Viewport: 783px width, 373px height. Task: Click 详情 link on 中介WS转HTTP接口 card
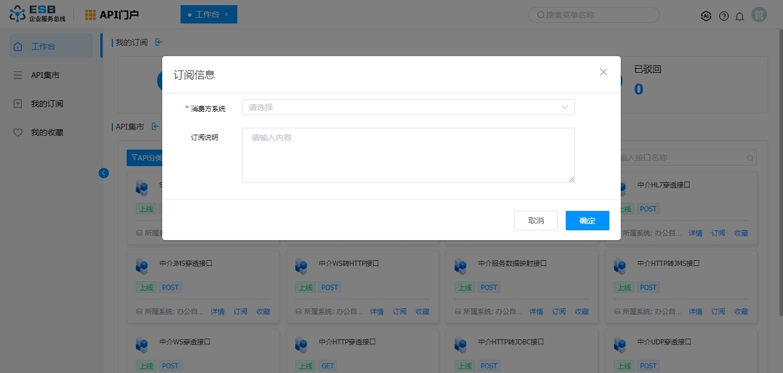[377, 312]
